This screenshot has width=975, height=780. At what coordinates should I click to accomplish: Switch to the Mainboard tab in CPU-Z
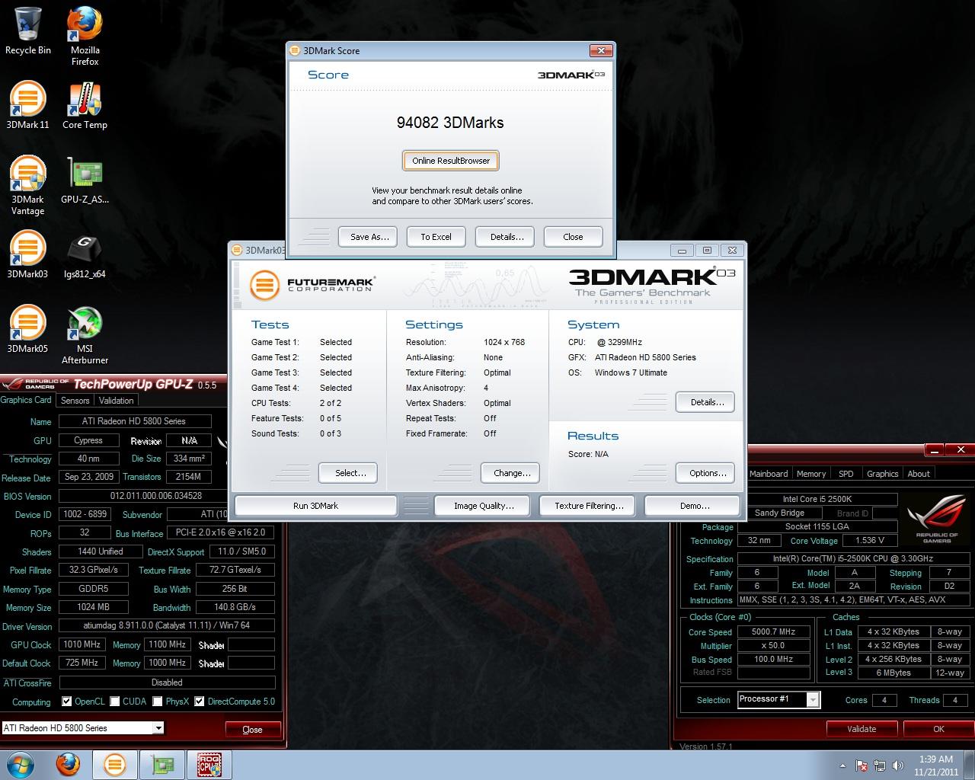[769, 474]
